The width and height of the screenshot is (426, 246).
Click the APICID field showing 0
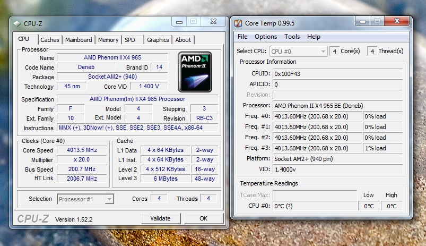click(338, 84)
